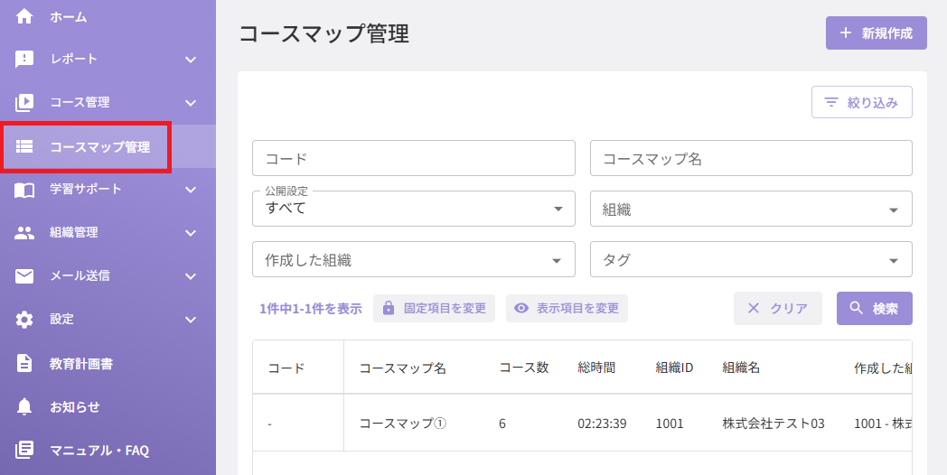Expand the 学習サポート menu chevron

pyautogui.click(x=191, y=191)
